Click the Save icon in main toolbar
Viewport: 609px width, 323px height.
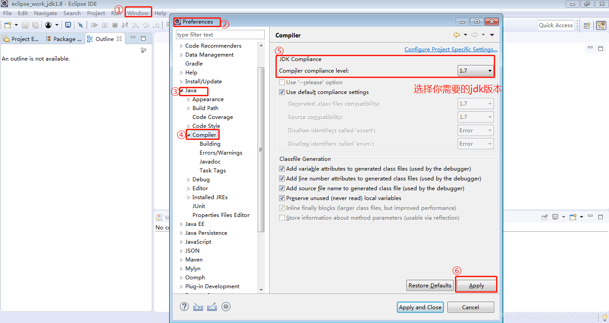point(25,25)
